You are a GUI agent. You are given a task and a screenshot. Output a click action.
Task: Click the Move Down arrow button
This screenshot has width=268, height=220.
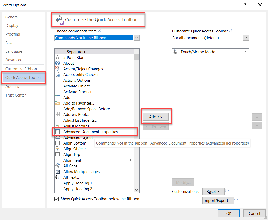[x=257, y=126]
